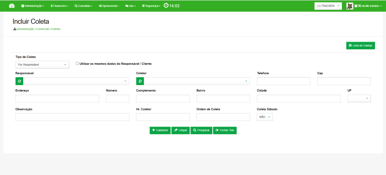Screen dimensions: 386x175
Task: Open the Sac menu
Action: point(131,6)
